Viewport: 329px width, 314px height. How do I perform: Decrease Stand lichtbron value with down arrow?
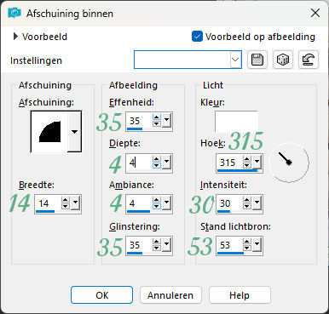pos(247,248)
